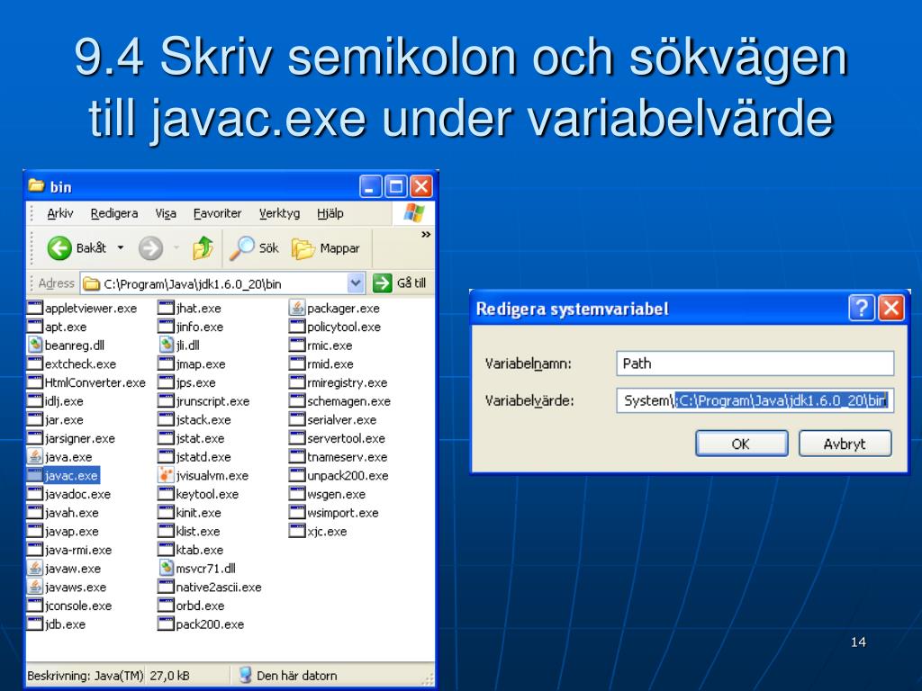This screenshot has height=691, width=922.
Task: Select the file name javac.exe
Action: 71,475
